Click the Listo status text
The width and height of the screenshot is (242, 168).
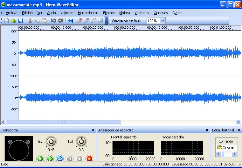pos(4,164)
